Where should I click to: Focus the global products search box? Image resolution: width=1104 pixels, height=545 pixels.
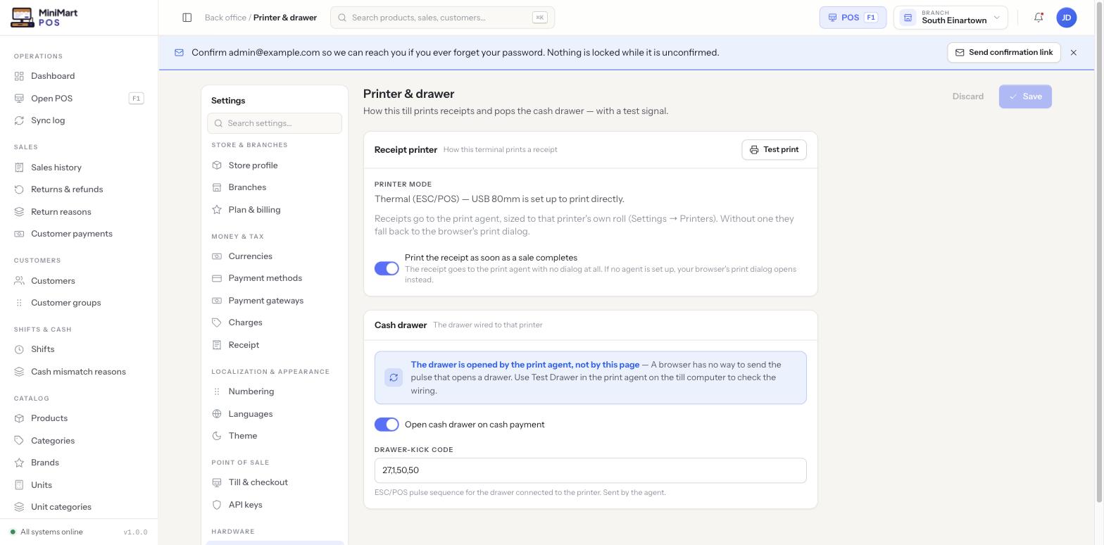tap(442, 18)
